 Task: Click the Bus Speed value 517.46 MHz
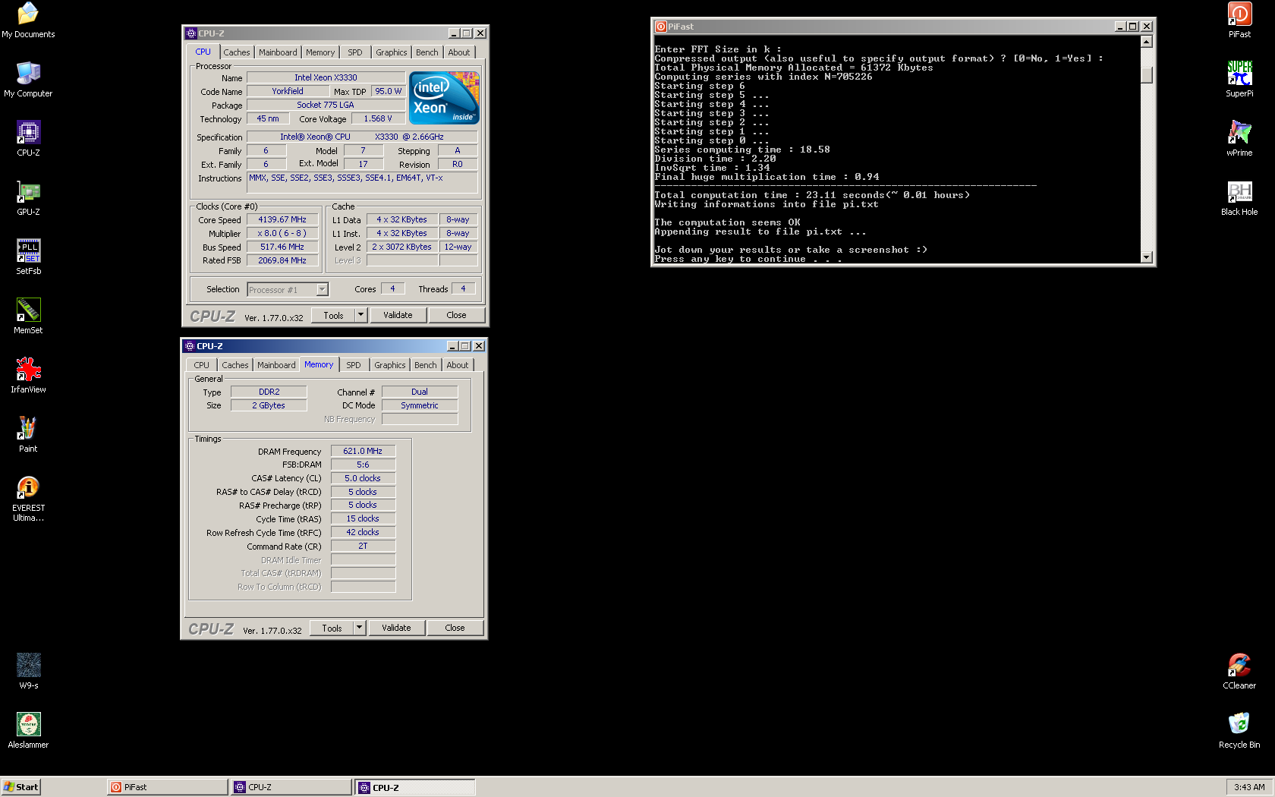coord(282,247)
